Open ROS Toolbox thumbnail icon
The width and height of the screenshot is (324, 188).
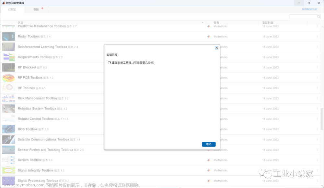click(8, 129)
